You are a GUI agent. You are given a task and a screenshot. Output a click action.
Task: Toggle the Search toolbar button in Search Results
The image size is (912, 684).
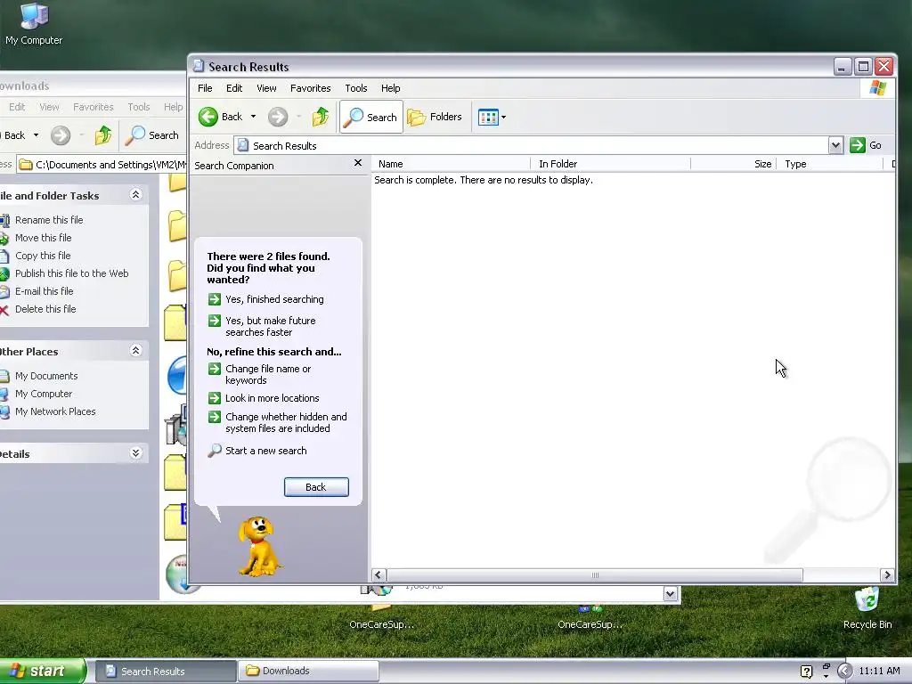371,117
